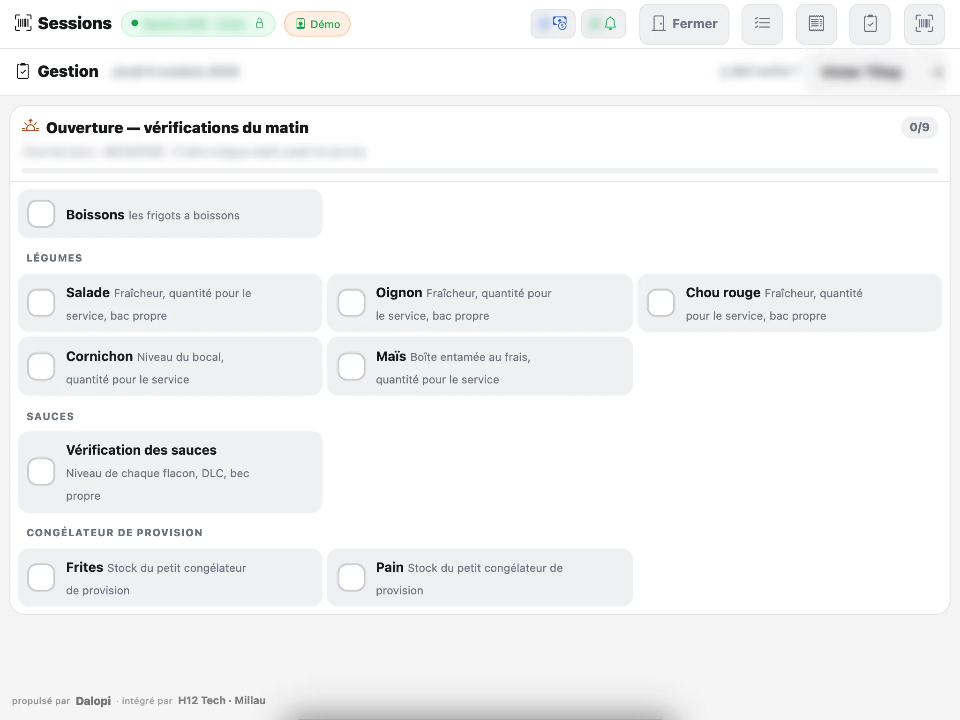
Task: Check the Salade checkbox
Action: click(x=41, y=303)
